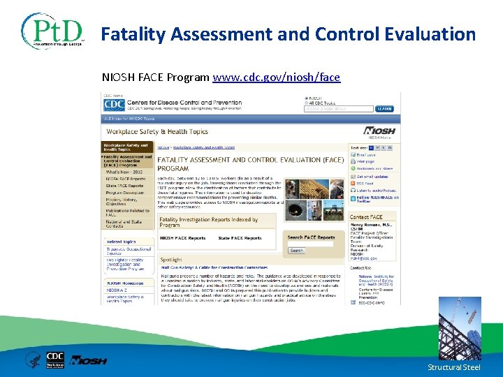Click the CDC Workplace logo in slide footer
The image size is (503, 377).
click(x=55, y=360)
